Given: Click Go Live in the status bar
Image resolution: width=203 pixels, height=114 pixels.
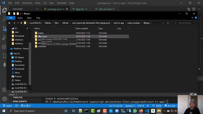Looking at the screenshot, I should coord(170,106).
